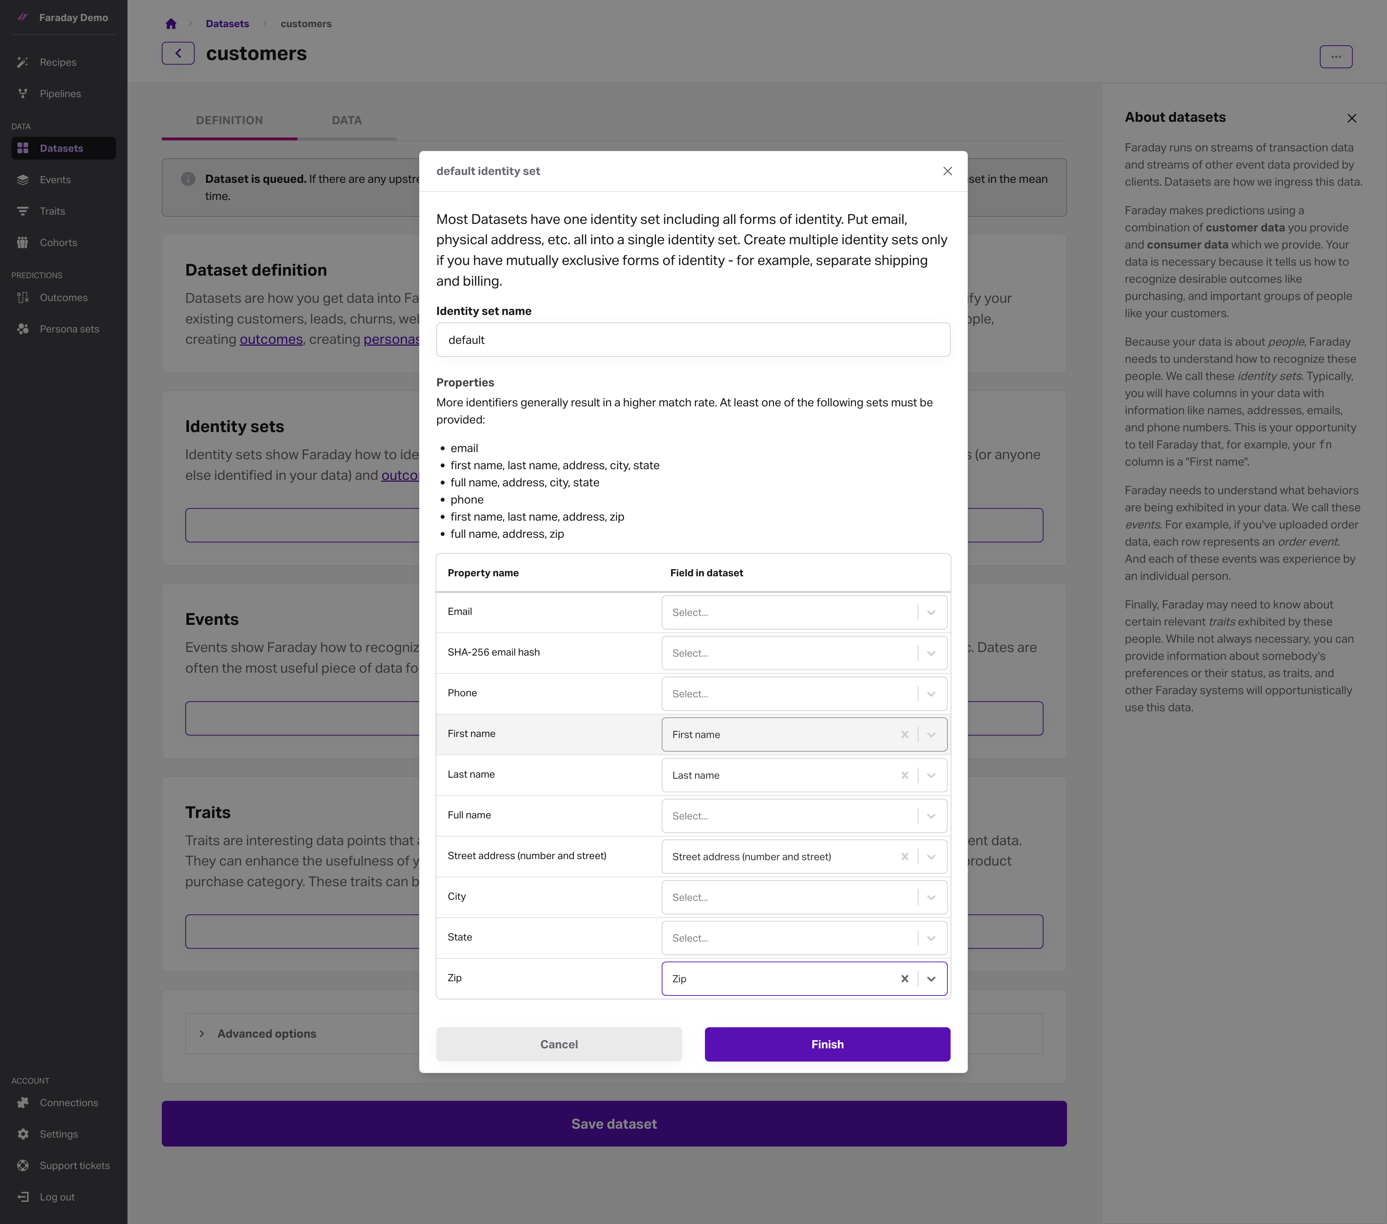Click the SHA-256 email hash row label

point(493,652)
